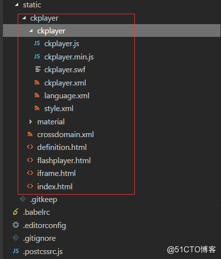
Task: Open language.xml file
Action: click(67, 96)
